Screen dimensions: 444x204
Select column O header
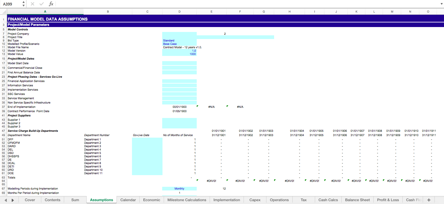[x=428, y=11]
